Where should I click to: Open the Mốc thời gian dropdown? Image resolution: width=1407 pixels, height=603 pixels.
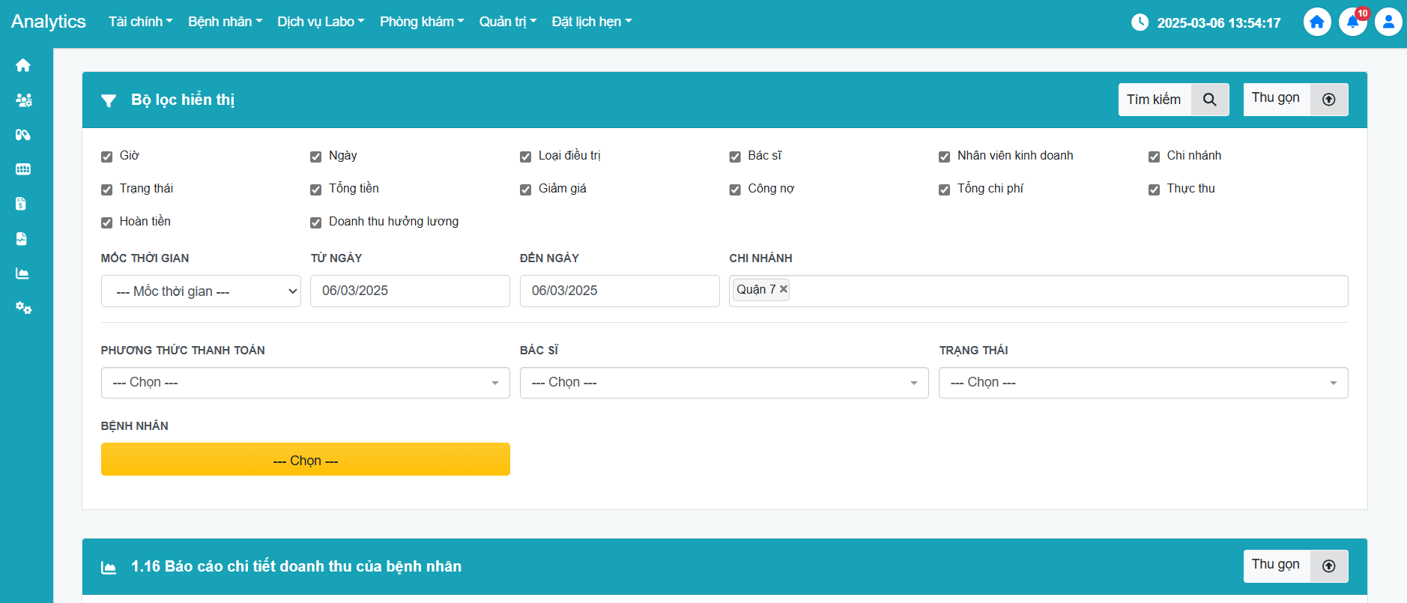pyautogui.click(x=201, y=291)
